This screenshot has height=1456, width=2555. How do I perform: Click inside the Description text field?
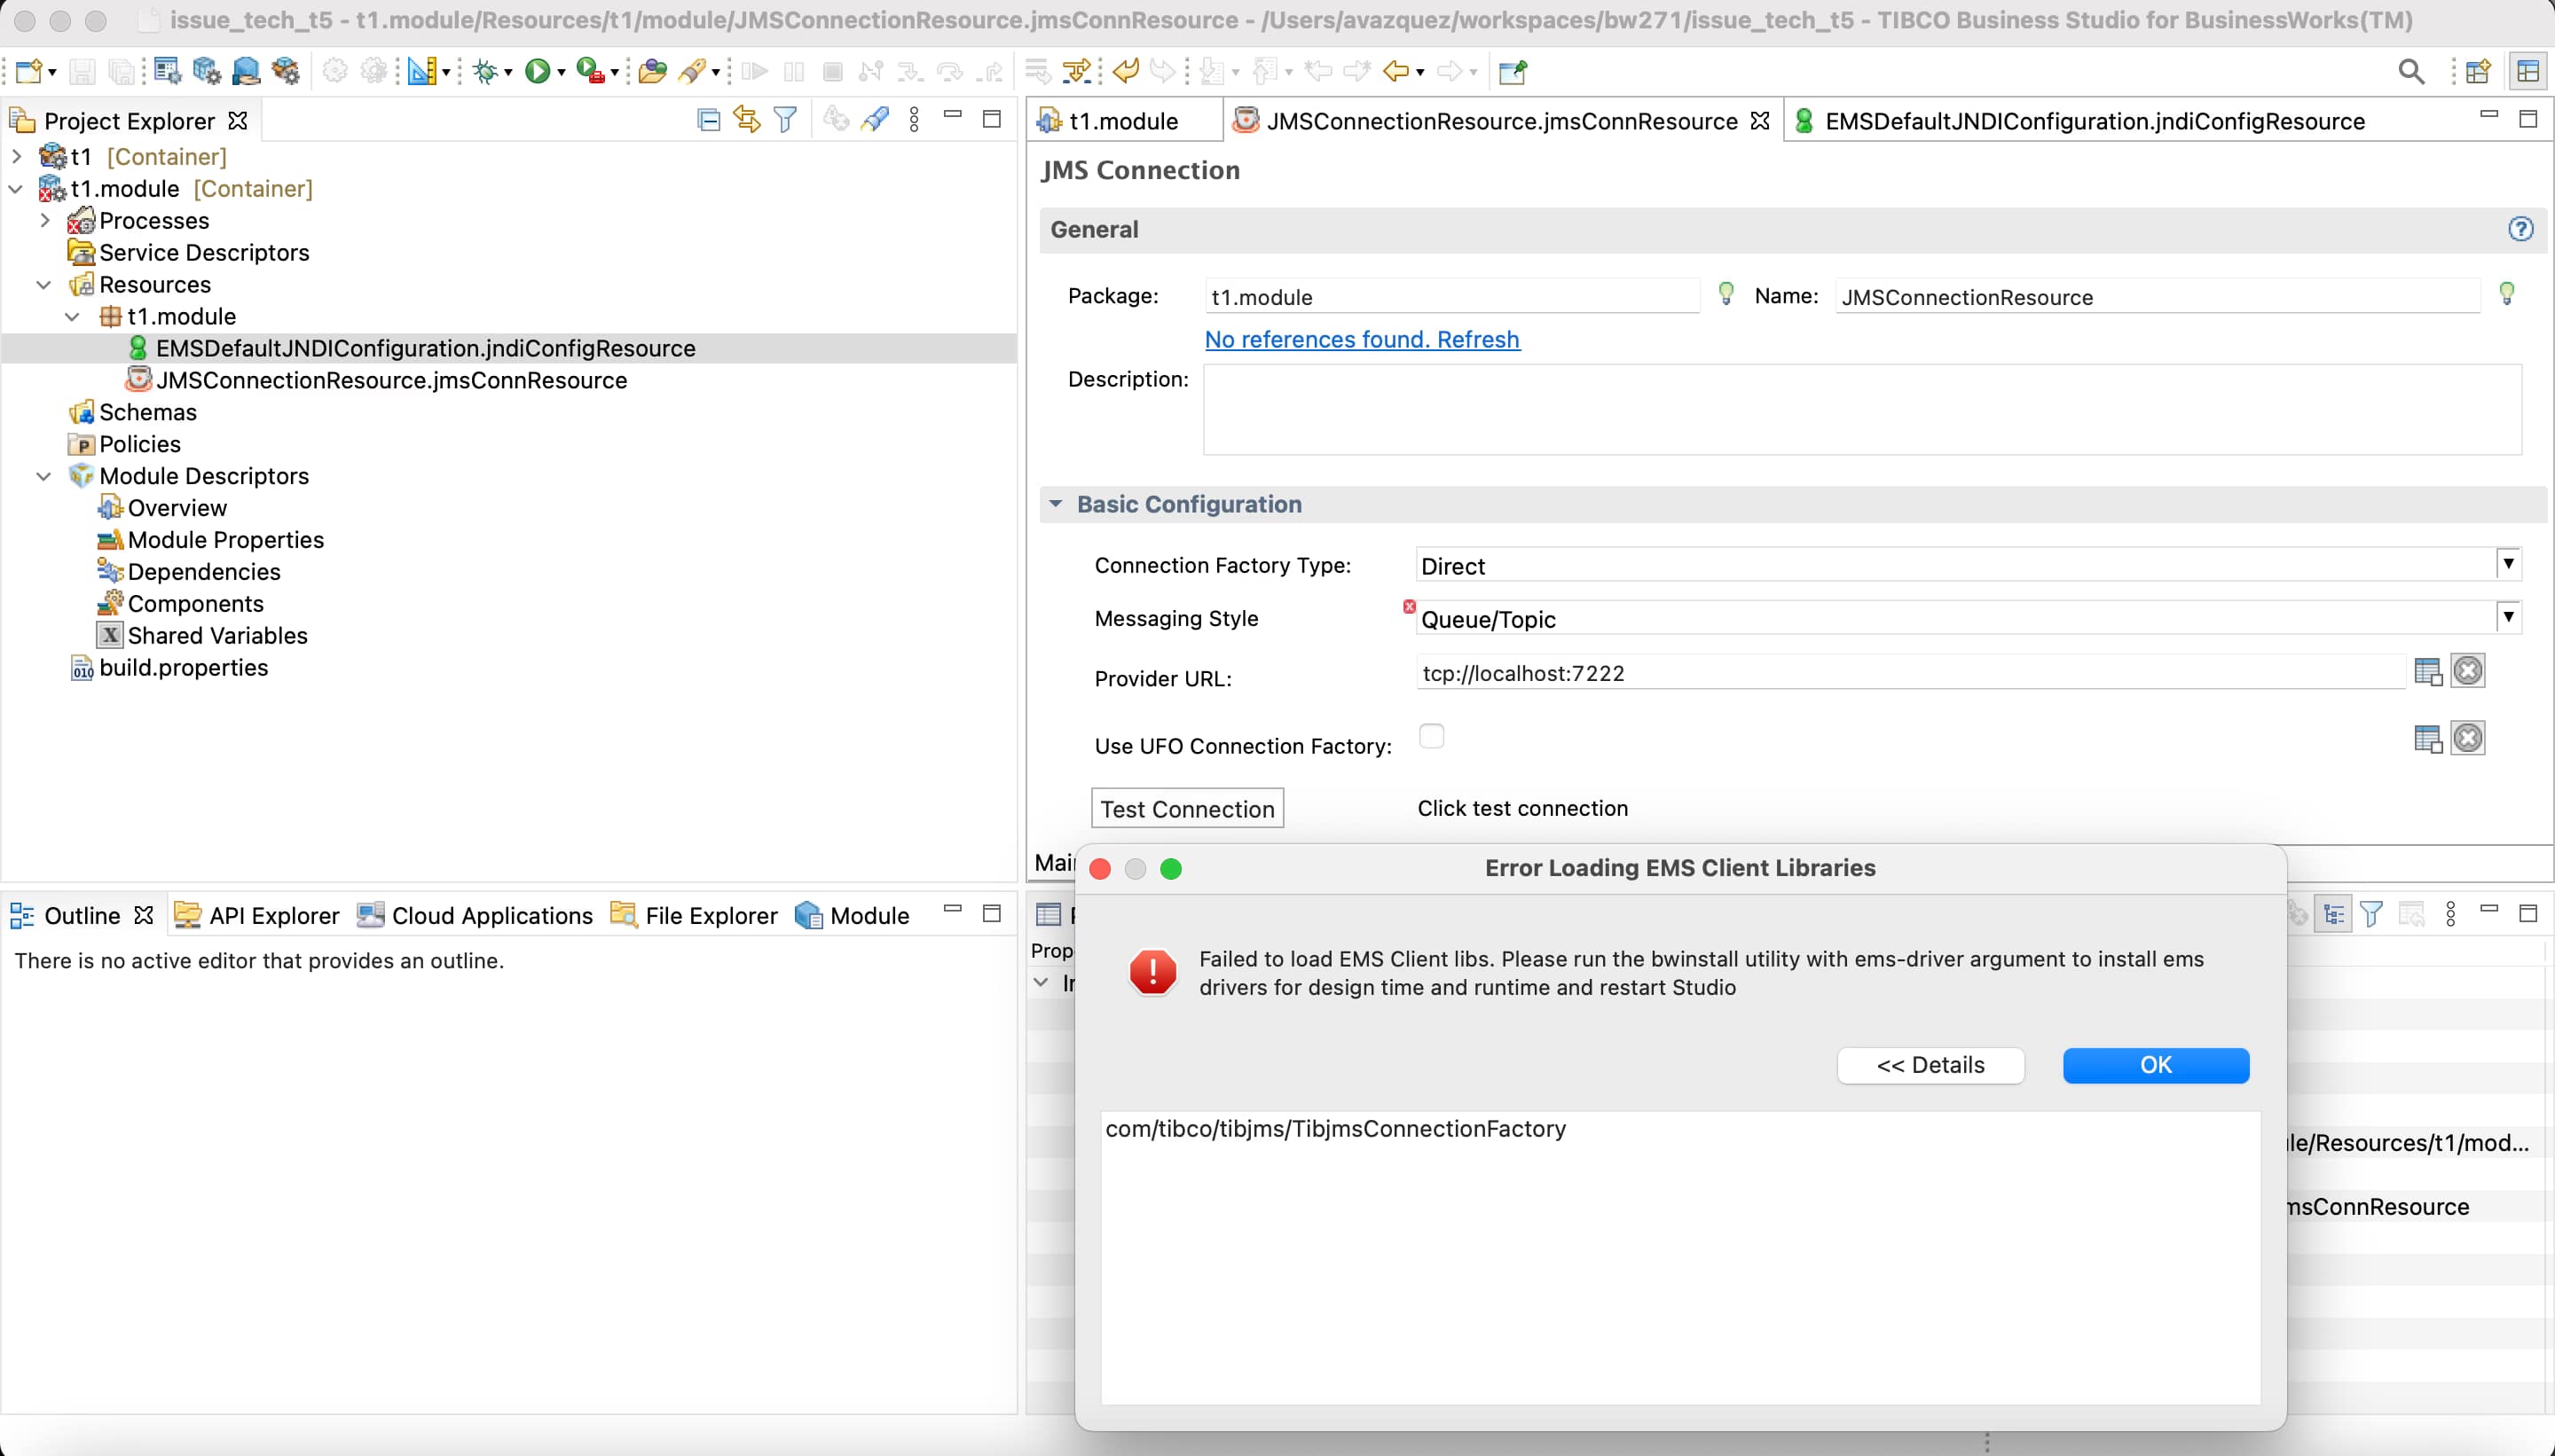coord(1860,410)
